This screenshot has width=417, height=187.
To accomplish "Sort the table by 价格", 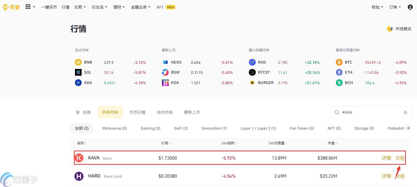I will (x=166, y=143).
